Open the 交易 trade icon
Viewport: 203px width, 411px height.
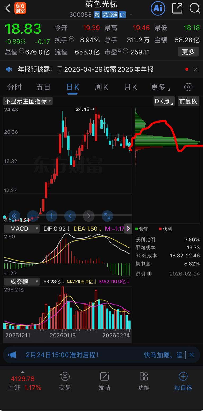click(65, 382)
